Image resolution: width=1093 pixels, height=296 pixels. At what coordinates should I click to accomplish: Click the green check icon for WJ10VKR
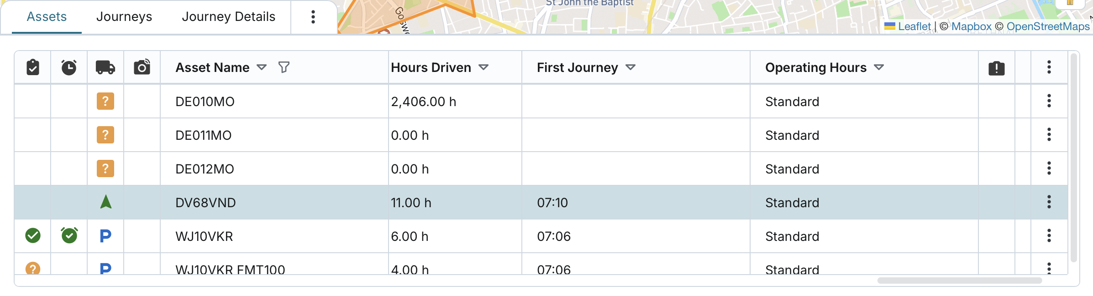33,236
